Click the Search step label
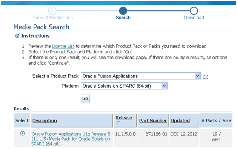 123,18
